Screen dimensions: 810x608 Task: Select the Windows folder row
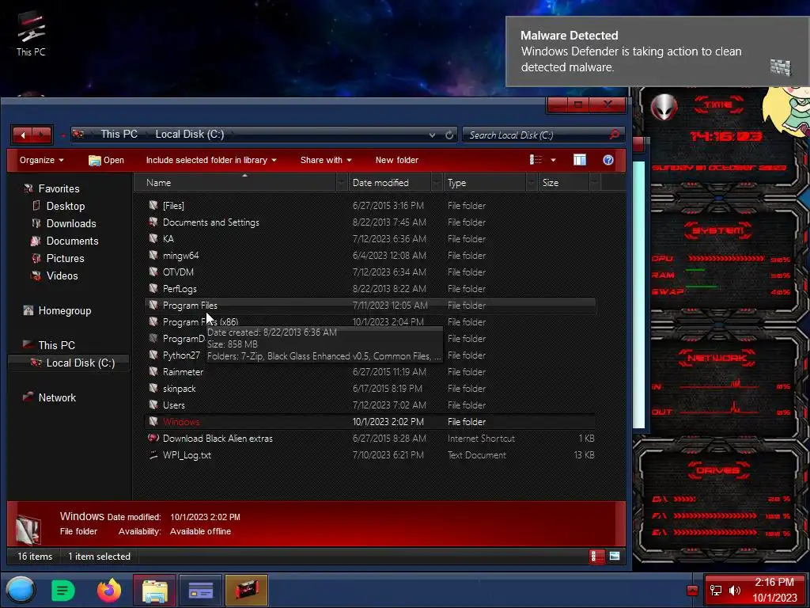[x=370, y=422]
